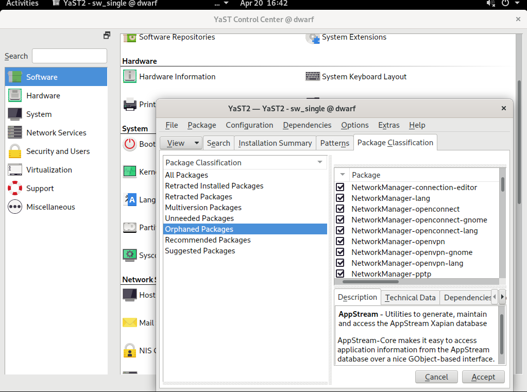This screenshot has height=392, width=527.
Task: Click the Sysconfig editor gear icon
Action: point(130,255)
